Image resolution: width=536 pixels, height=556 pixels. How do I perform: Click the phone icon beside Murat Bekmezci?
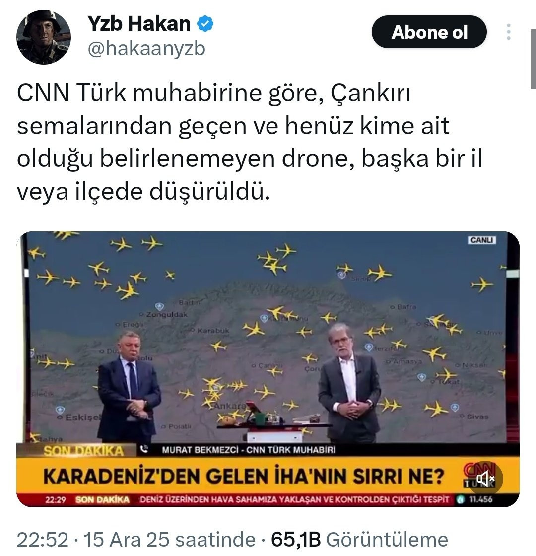point(144,450)
